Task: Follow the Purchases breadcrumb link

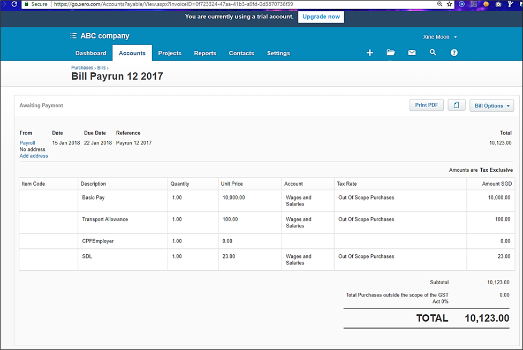Action: (x=82, y=67)
